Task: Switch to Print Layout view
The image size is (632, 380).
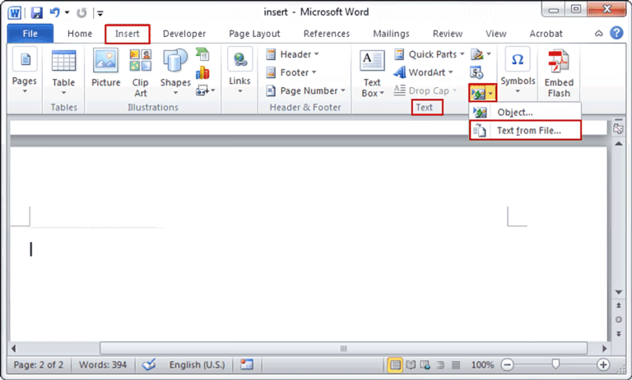Action: pyautogui.click(x=395, y=365)
